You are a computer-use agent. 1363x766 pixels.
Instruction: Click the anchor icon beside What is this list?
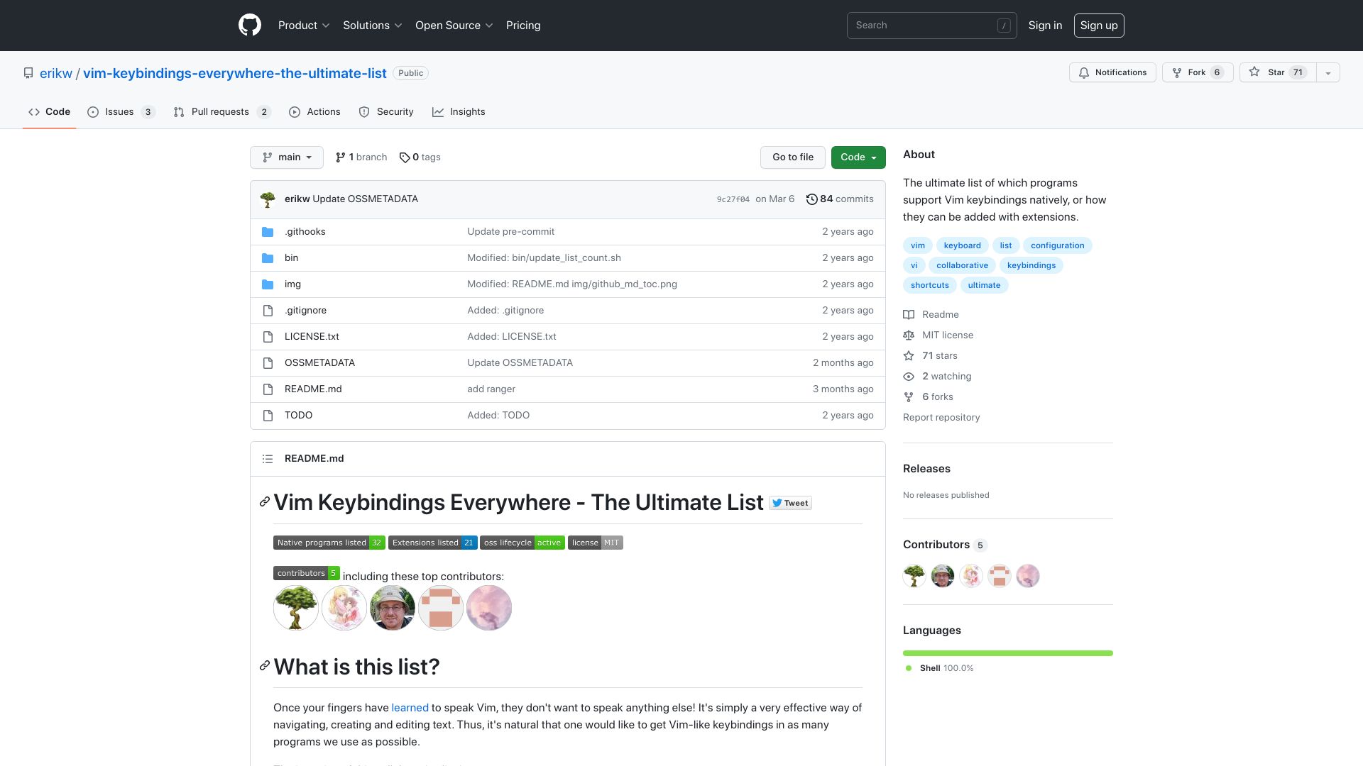click(x=265, y=666)
